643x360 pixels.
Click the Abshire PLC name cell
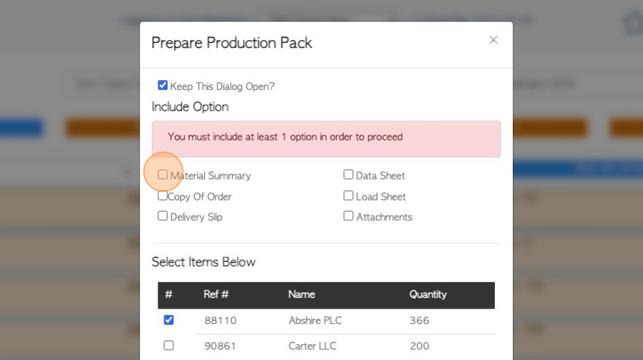(315, 320)
